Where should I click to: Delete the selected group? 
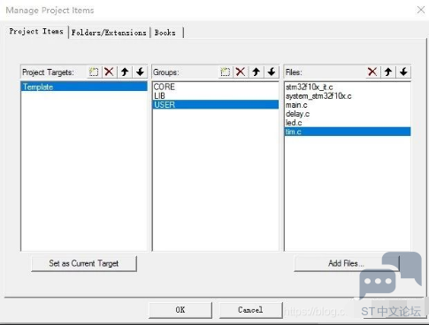(241, 72)
